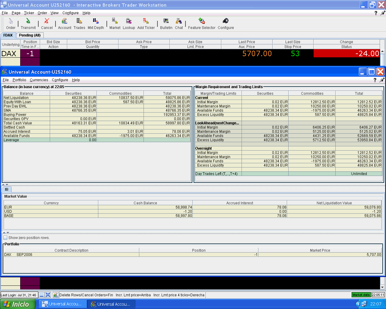Select the IB account tab

click(x=7, y=190)
